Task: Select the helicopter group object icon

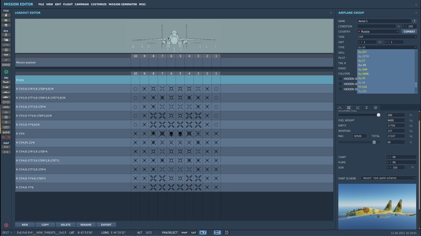Action: [x=6, y=87]
